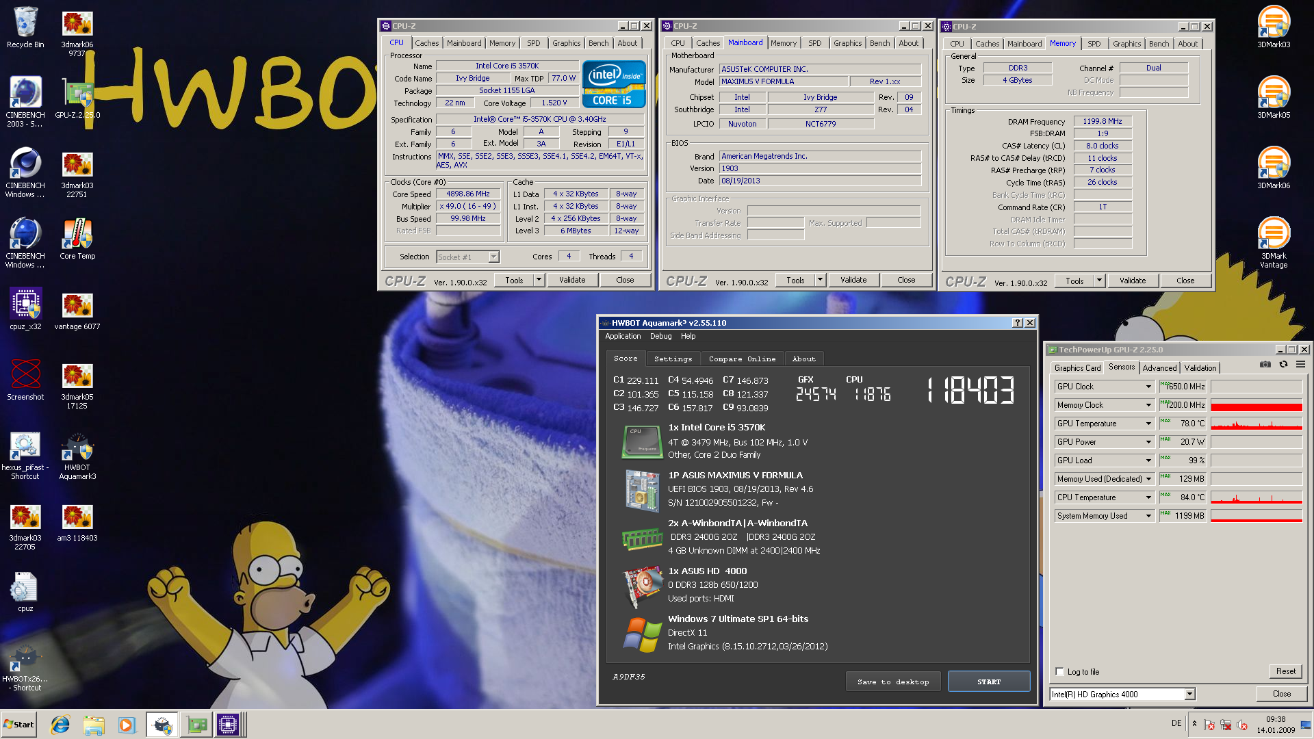1314x739 pixels.
Task: Open the Graphics Card tab in GPU-Z
Action: coord(1077,367)
